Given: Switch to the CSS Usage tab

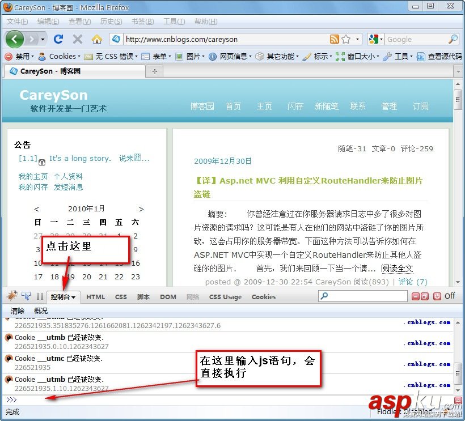Looking at the screenshot, I should click(225, 297).
